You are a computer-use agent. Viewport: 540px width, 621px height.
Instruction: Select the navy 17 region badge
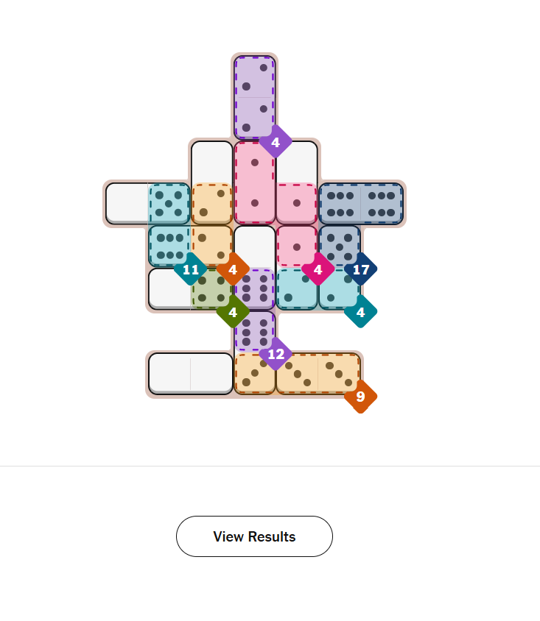click(x=360, y=269)
